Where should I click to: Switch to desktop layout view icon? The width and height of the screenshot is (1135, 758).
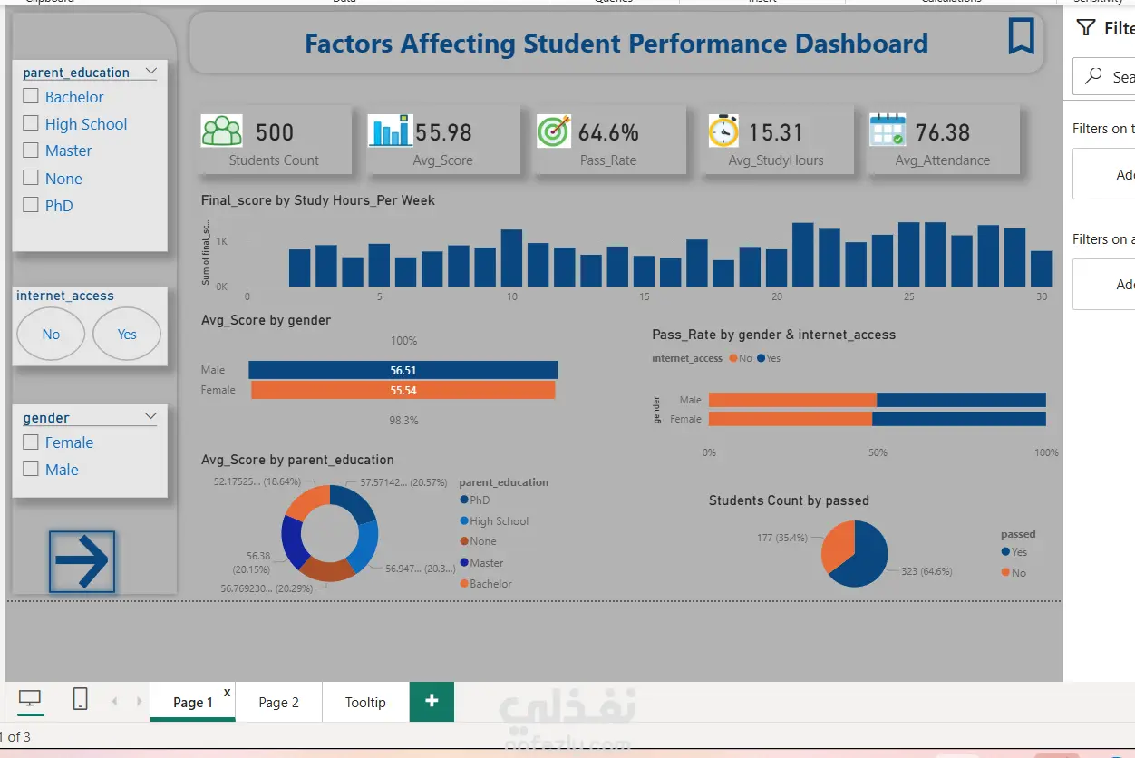pyautogui.click(x=30, y=700)
